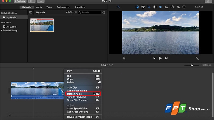Switch to the Transitions tab
This screenshot has width=214, height=120.
[x=80, y=7]
